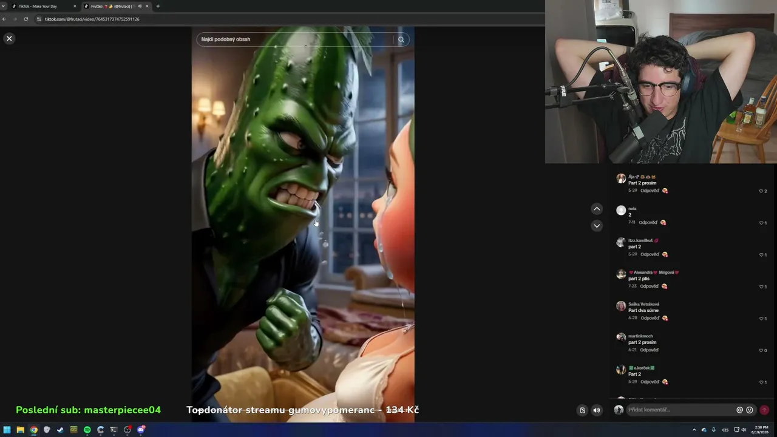The height and width of the screenshot is (437, 777).
Task: View site information icon in address bar
Action: point(39,19)
